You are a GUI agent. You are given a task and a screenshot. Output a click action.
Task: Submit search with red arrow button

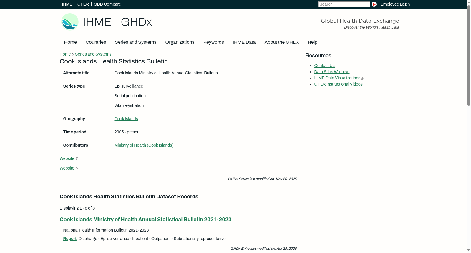pyautogui.click(x=374, y=4)
